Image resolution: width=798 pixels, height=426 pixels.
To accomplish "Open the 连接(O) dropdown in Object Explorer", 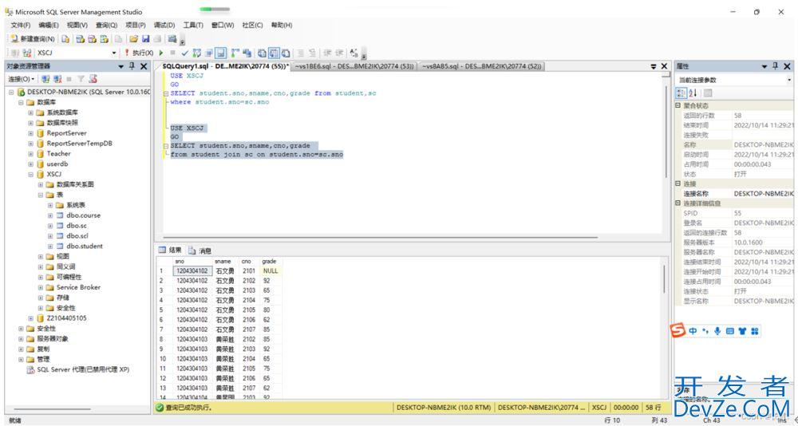I will pos(22,79).
